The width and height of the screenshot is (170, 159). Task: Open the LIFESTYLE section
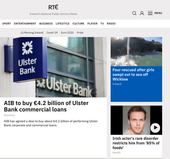point(63,24)
